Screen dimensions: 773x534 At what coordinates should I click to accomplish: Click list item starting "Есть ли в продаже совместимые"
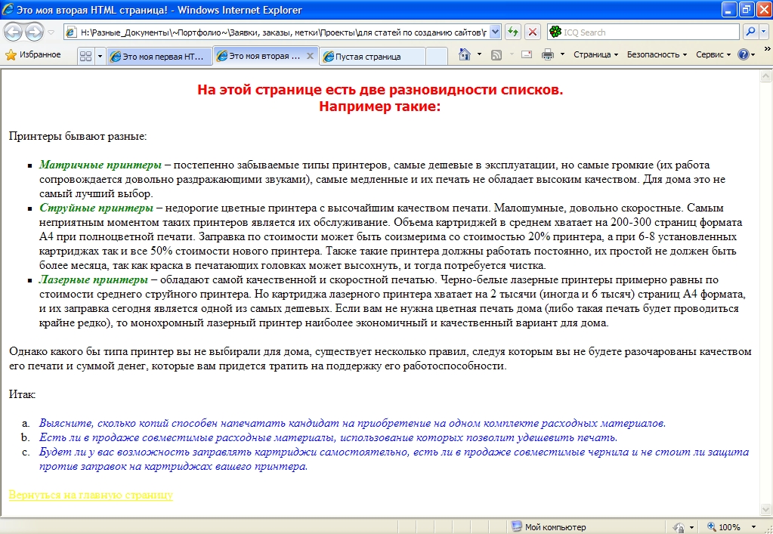pos(329,437)
